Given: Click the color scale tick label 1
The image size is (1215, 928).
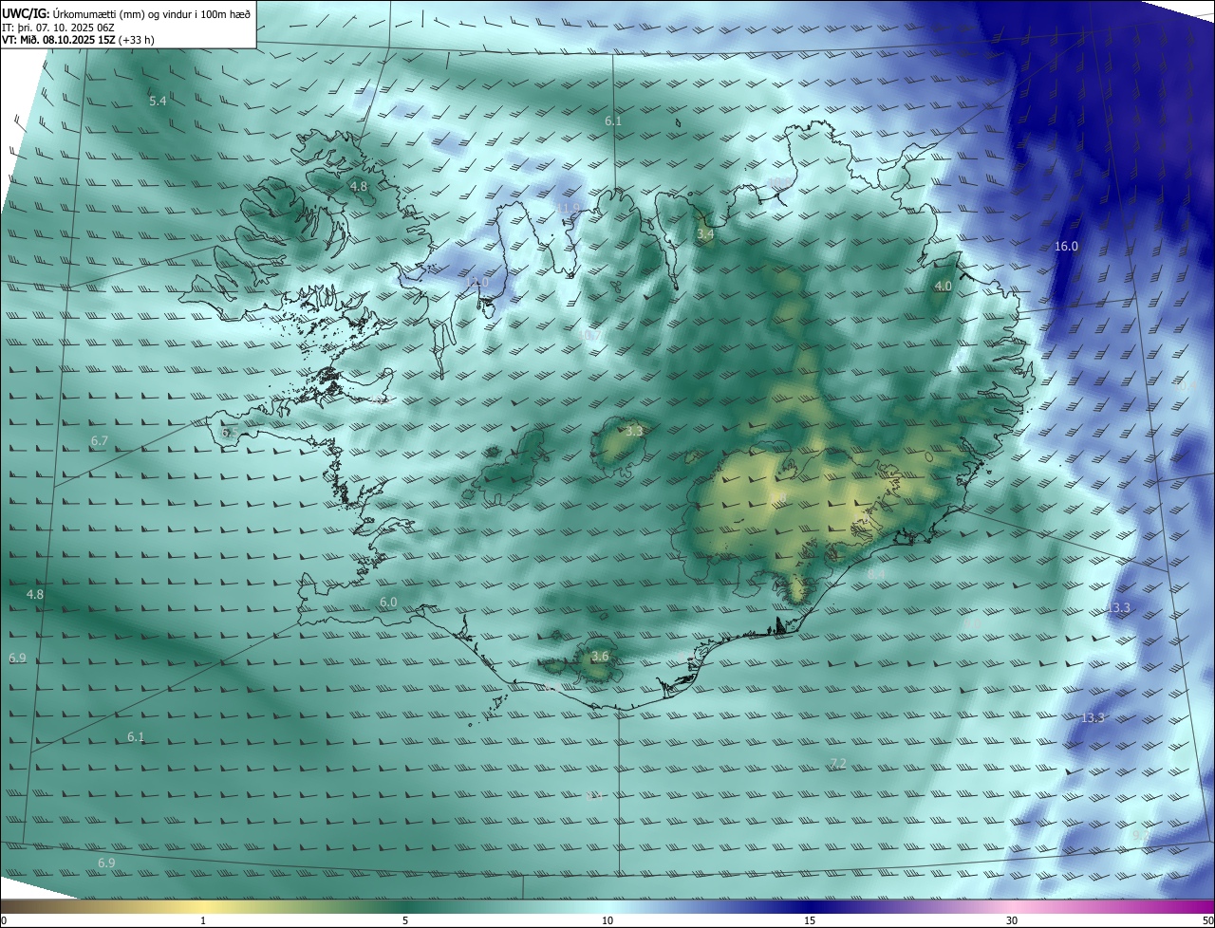Looking at the screenshot, I should 203,921.
